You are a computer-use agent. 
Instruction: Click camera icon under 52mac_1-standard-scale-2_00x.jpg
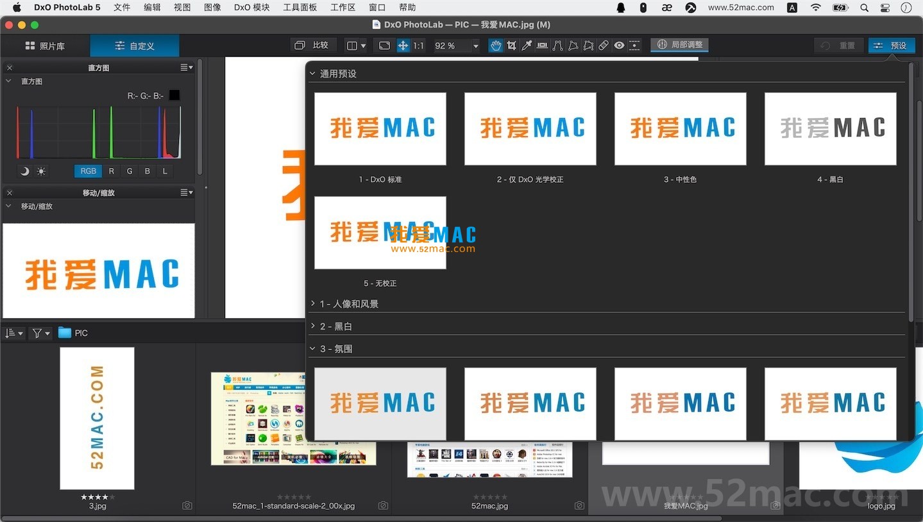pos(383,505)
